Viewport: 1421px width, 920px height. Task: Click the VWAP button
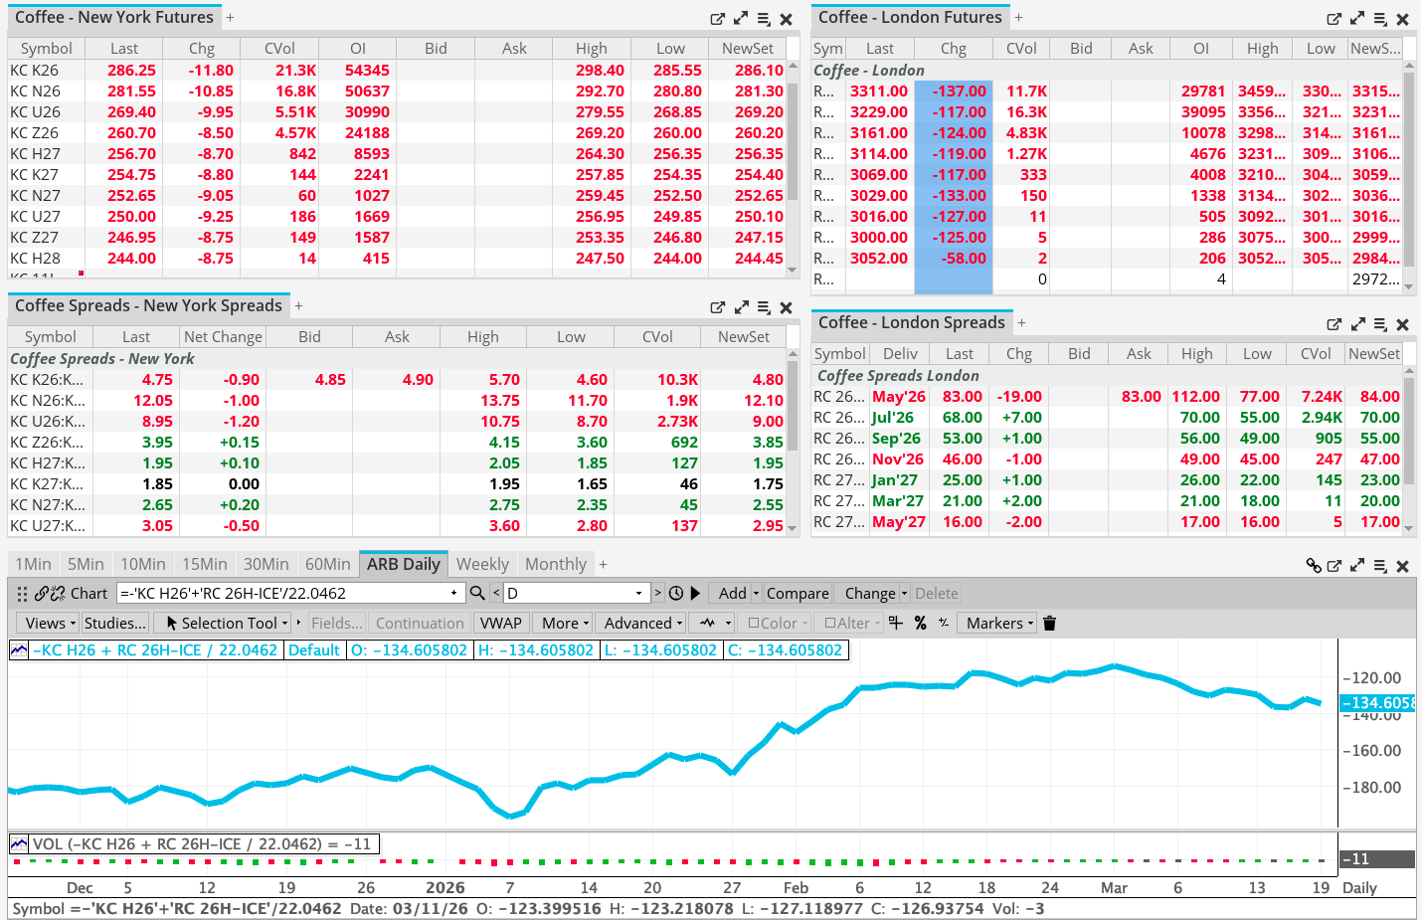(x=500, y=623)
